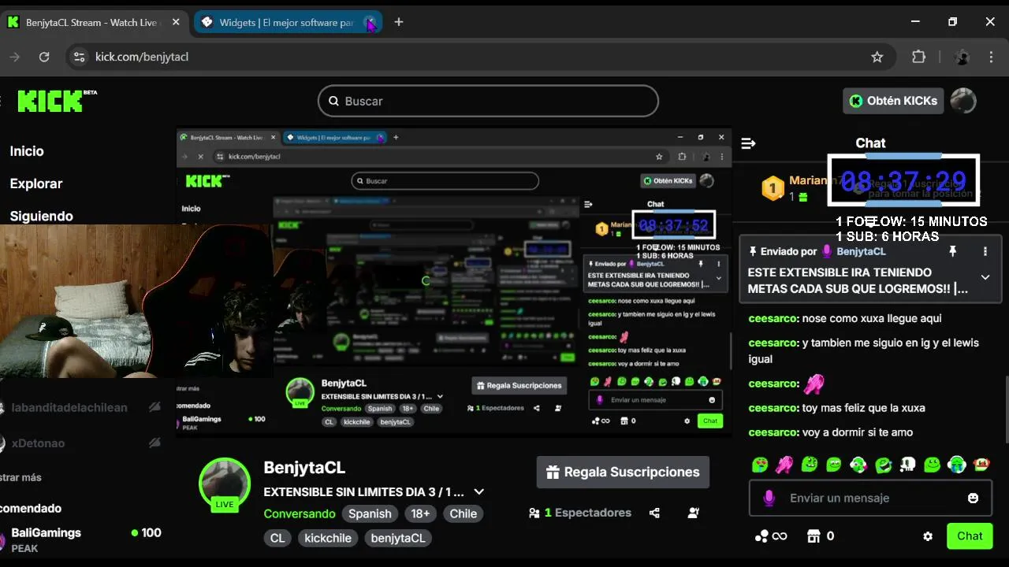Switch to the BenjytaCL Stream tab
The width and height of the screenshot is (1009, 567).
96,22
